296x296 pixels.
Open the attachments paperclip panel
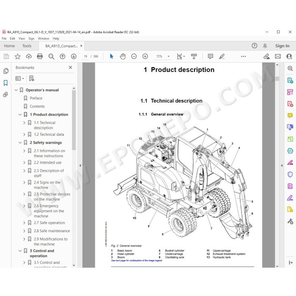click(x=5, y=94)
